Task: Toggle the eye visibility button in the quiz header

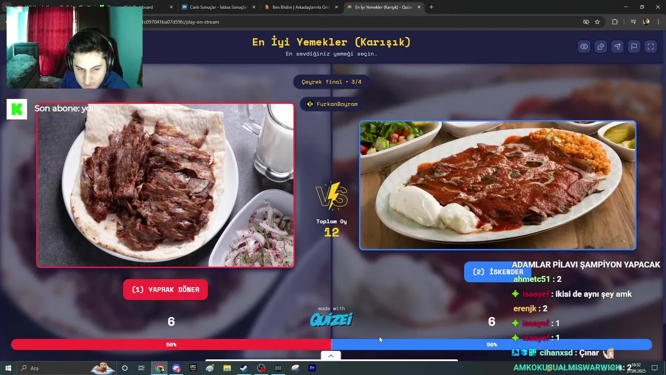Action: [584, 46]
